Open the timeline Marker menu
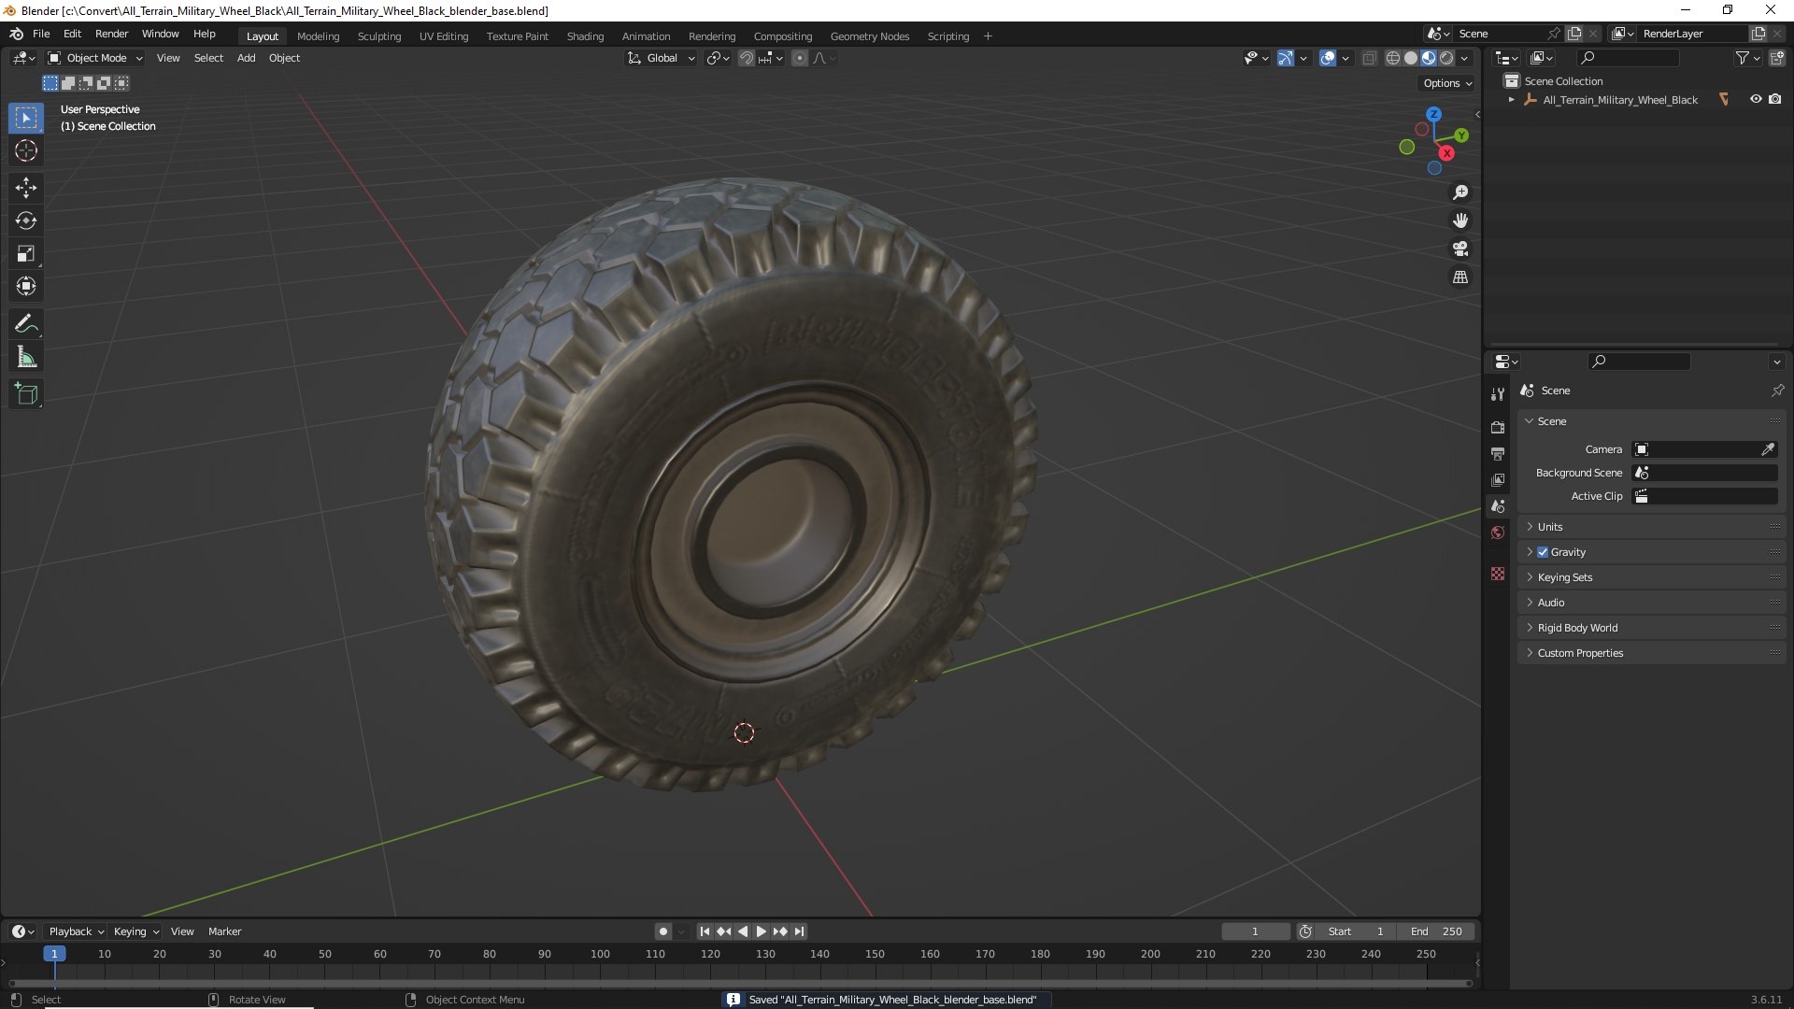The image size is (1794, 1009). point(224,931)
